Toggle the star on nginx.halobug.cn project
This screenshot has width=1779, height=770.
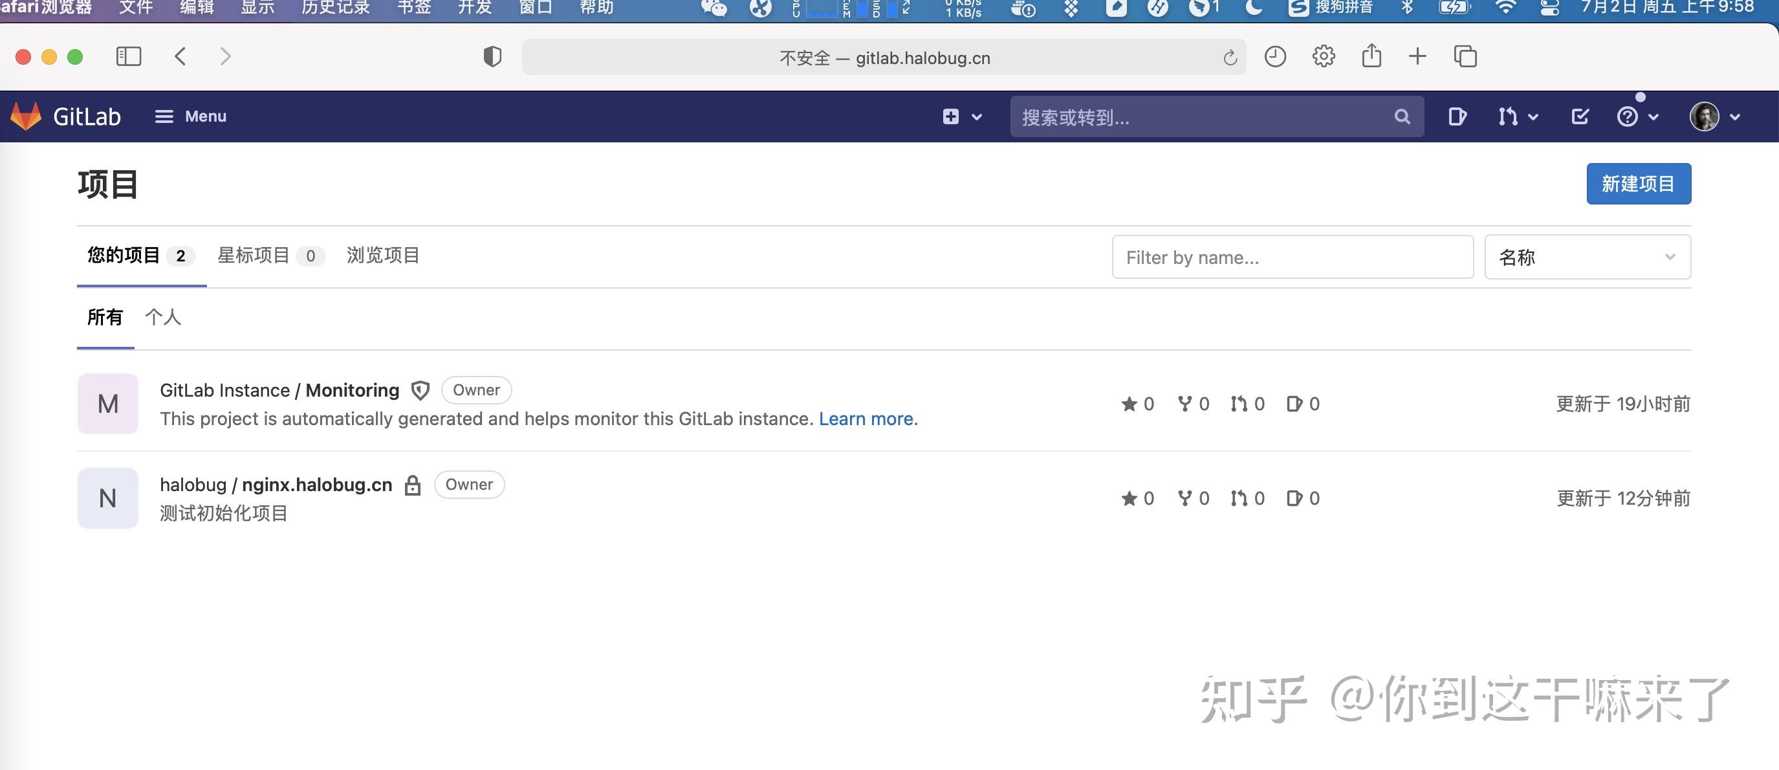click(1130, 498)
